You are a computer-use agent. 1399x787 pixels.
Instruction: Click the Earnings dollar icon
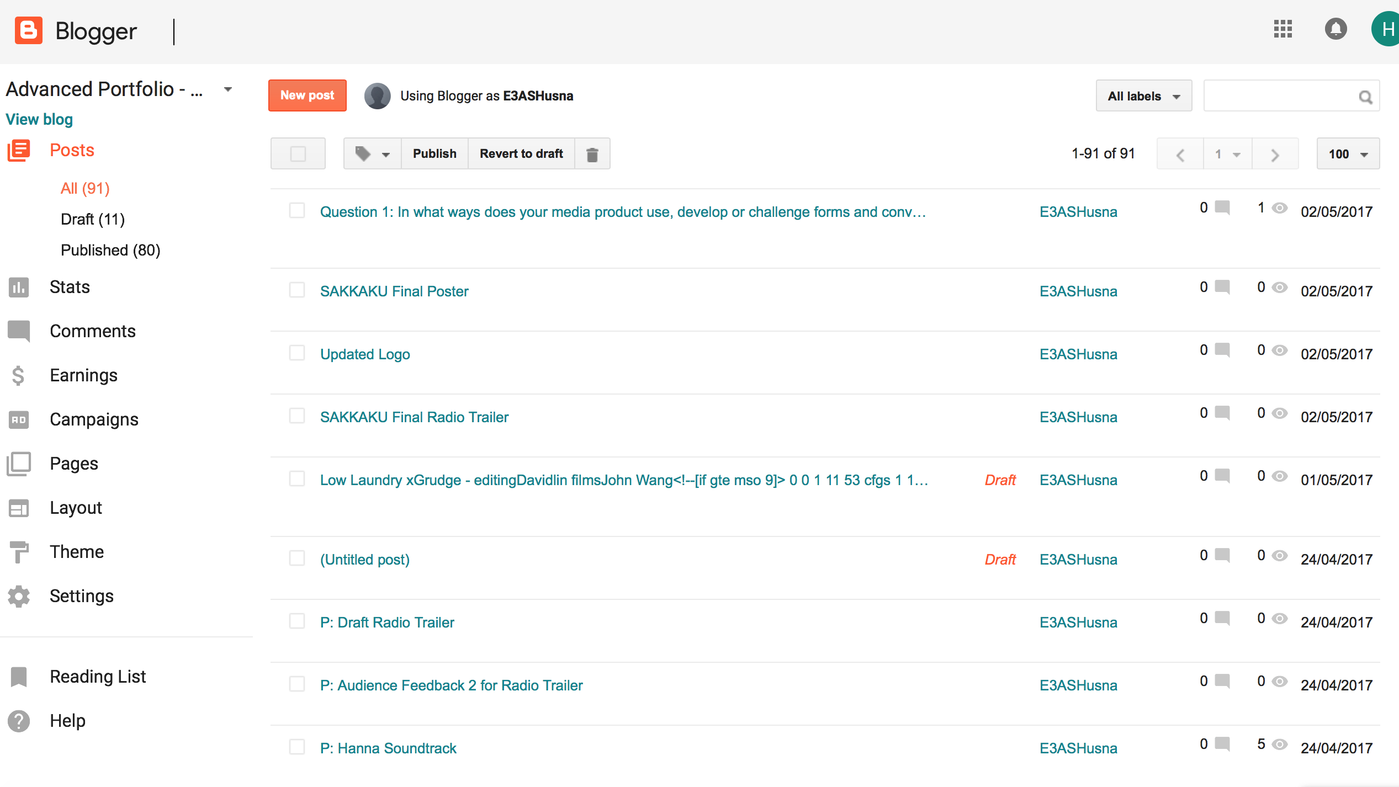tap(18, 375)
